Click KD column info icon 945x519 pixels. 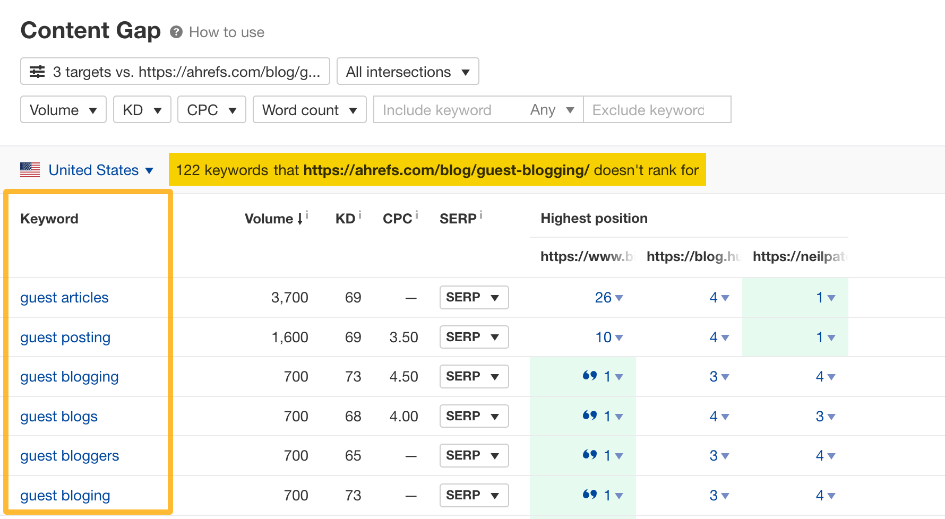click(359, 215)
